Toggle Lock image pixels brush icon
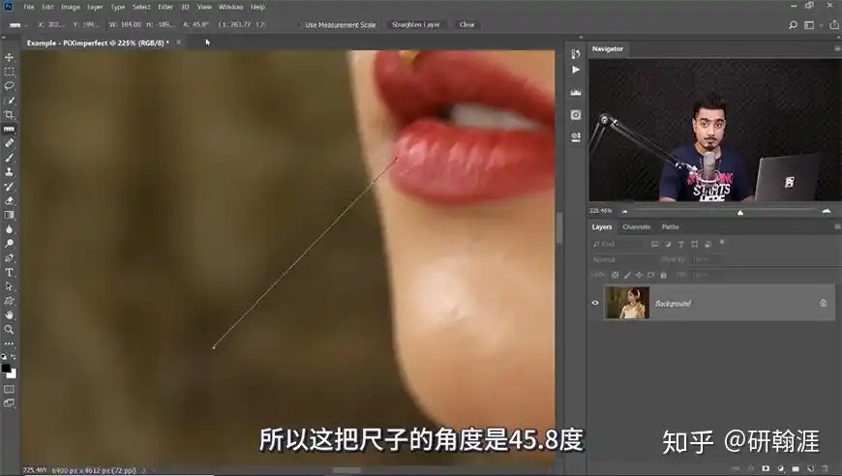Viewport: 842px width, 476px height. [627, 275]
